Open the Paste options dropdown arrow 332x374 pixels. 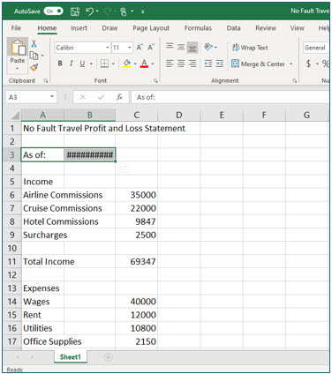(18, 69)
